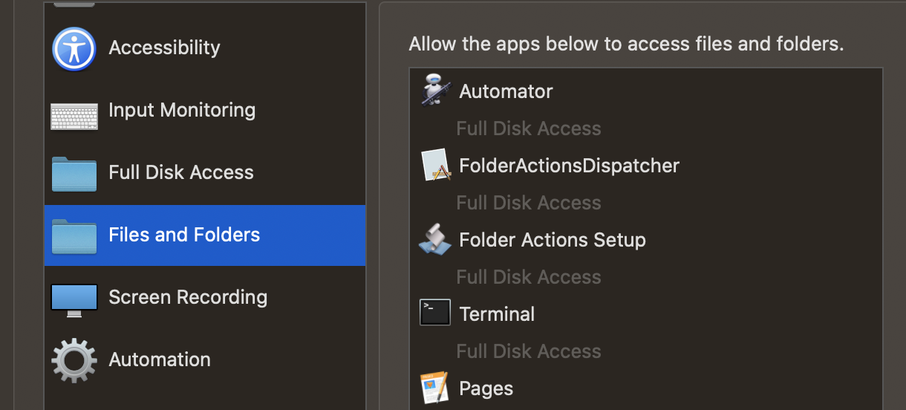The height and width of the screenshot is (410, 906).
Task: Select Accessibility in the privacy list
Action: pyautogui.click(x=205, y=48)
